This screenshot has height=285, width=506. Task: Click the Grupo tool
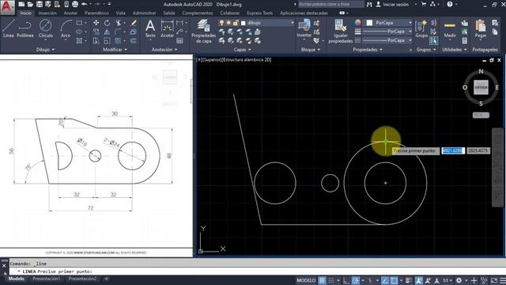[421, 28]
